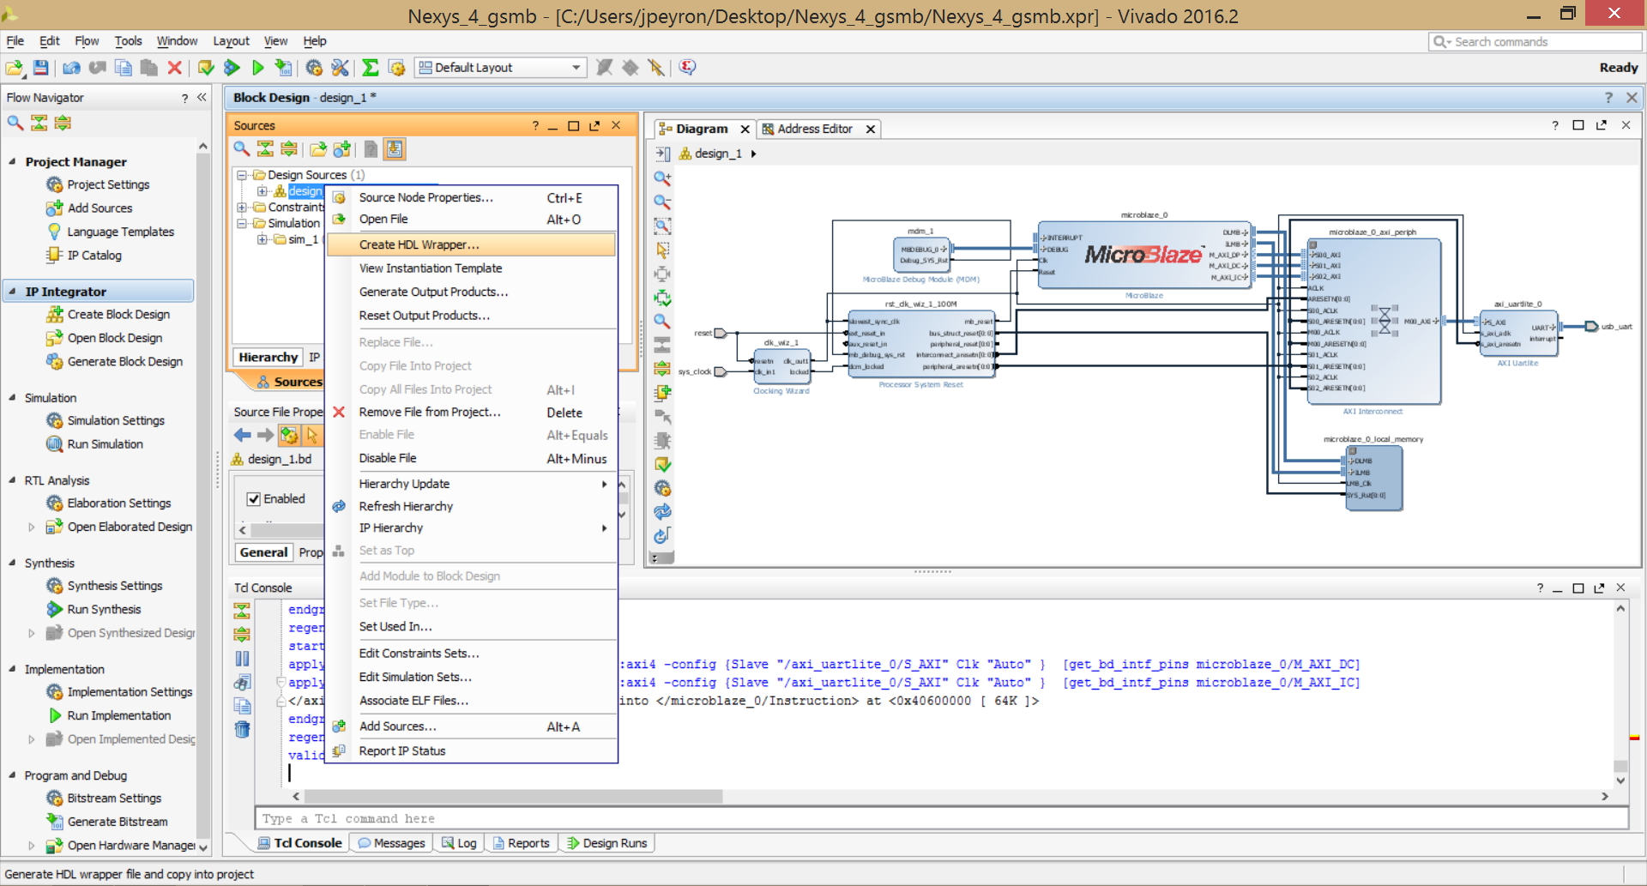
Task: Click the Flow Navigator collapse all icon
Action: [x=39, y=123]
